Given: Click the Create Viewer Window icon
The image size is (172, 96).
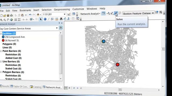Looking at the screenshot, I should 78,19.
